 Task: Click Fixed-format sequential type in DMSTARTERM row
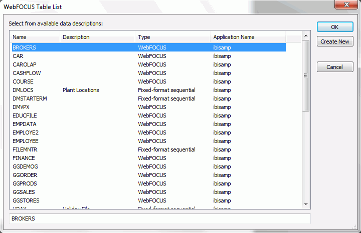coord(166,98)
